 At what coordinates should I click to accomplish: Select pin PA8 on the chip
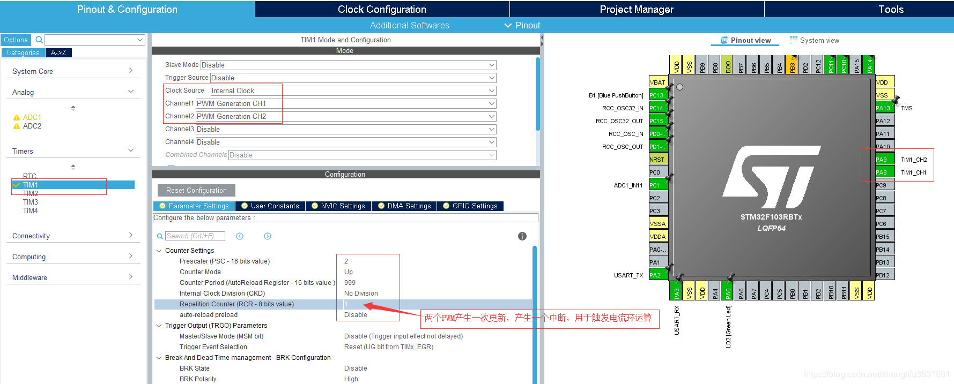[x=884, y=172]
